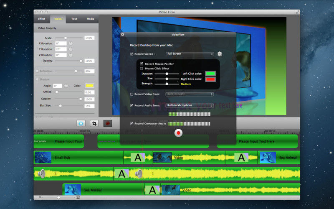Viewport: 334px width, 209px height.
Task: Click the Scale value field showing 146%
Action: pos(89,38)
